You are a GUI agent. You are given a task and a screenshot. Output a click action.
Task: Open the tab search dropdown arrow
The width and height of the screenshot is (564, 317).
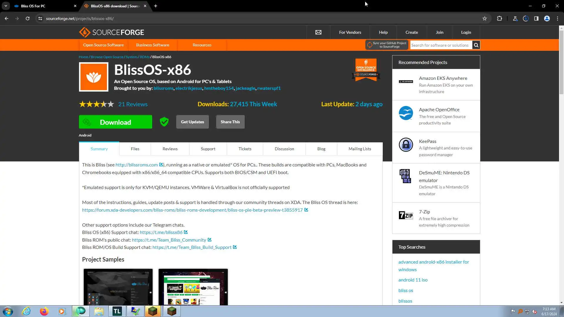point(6,6)
